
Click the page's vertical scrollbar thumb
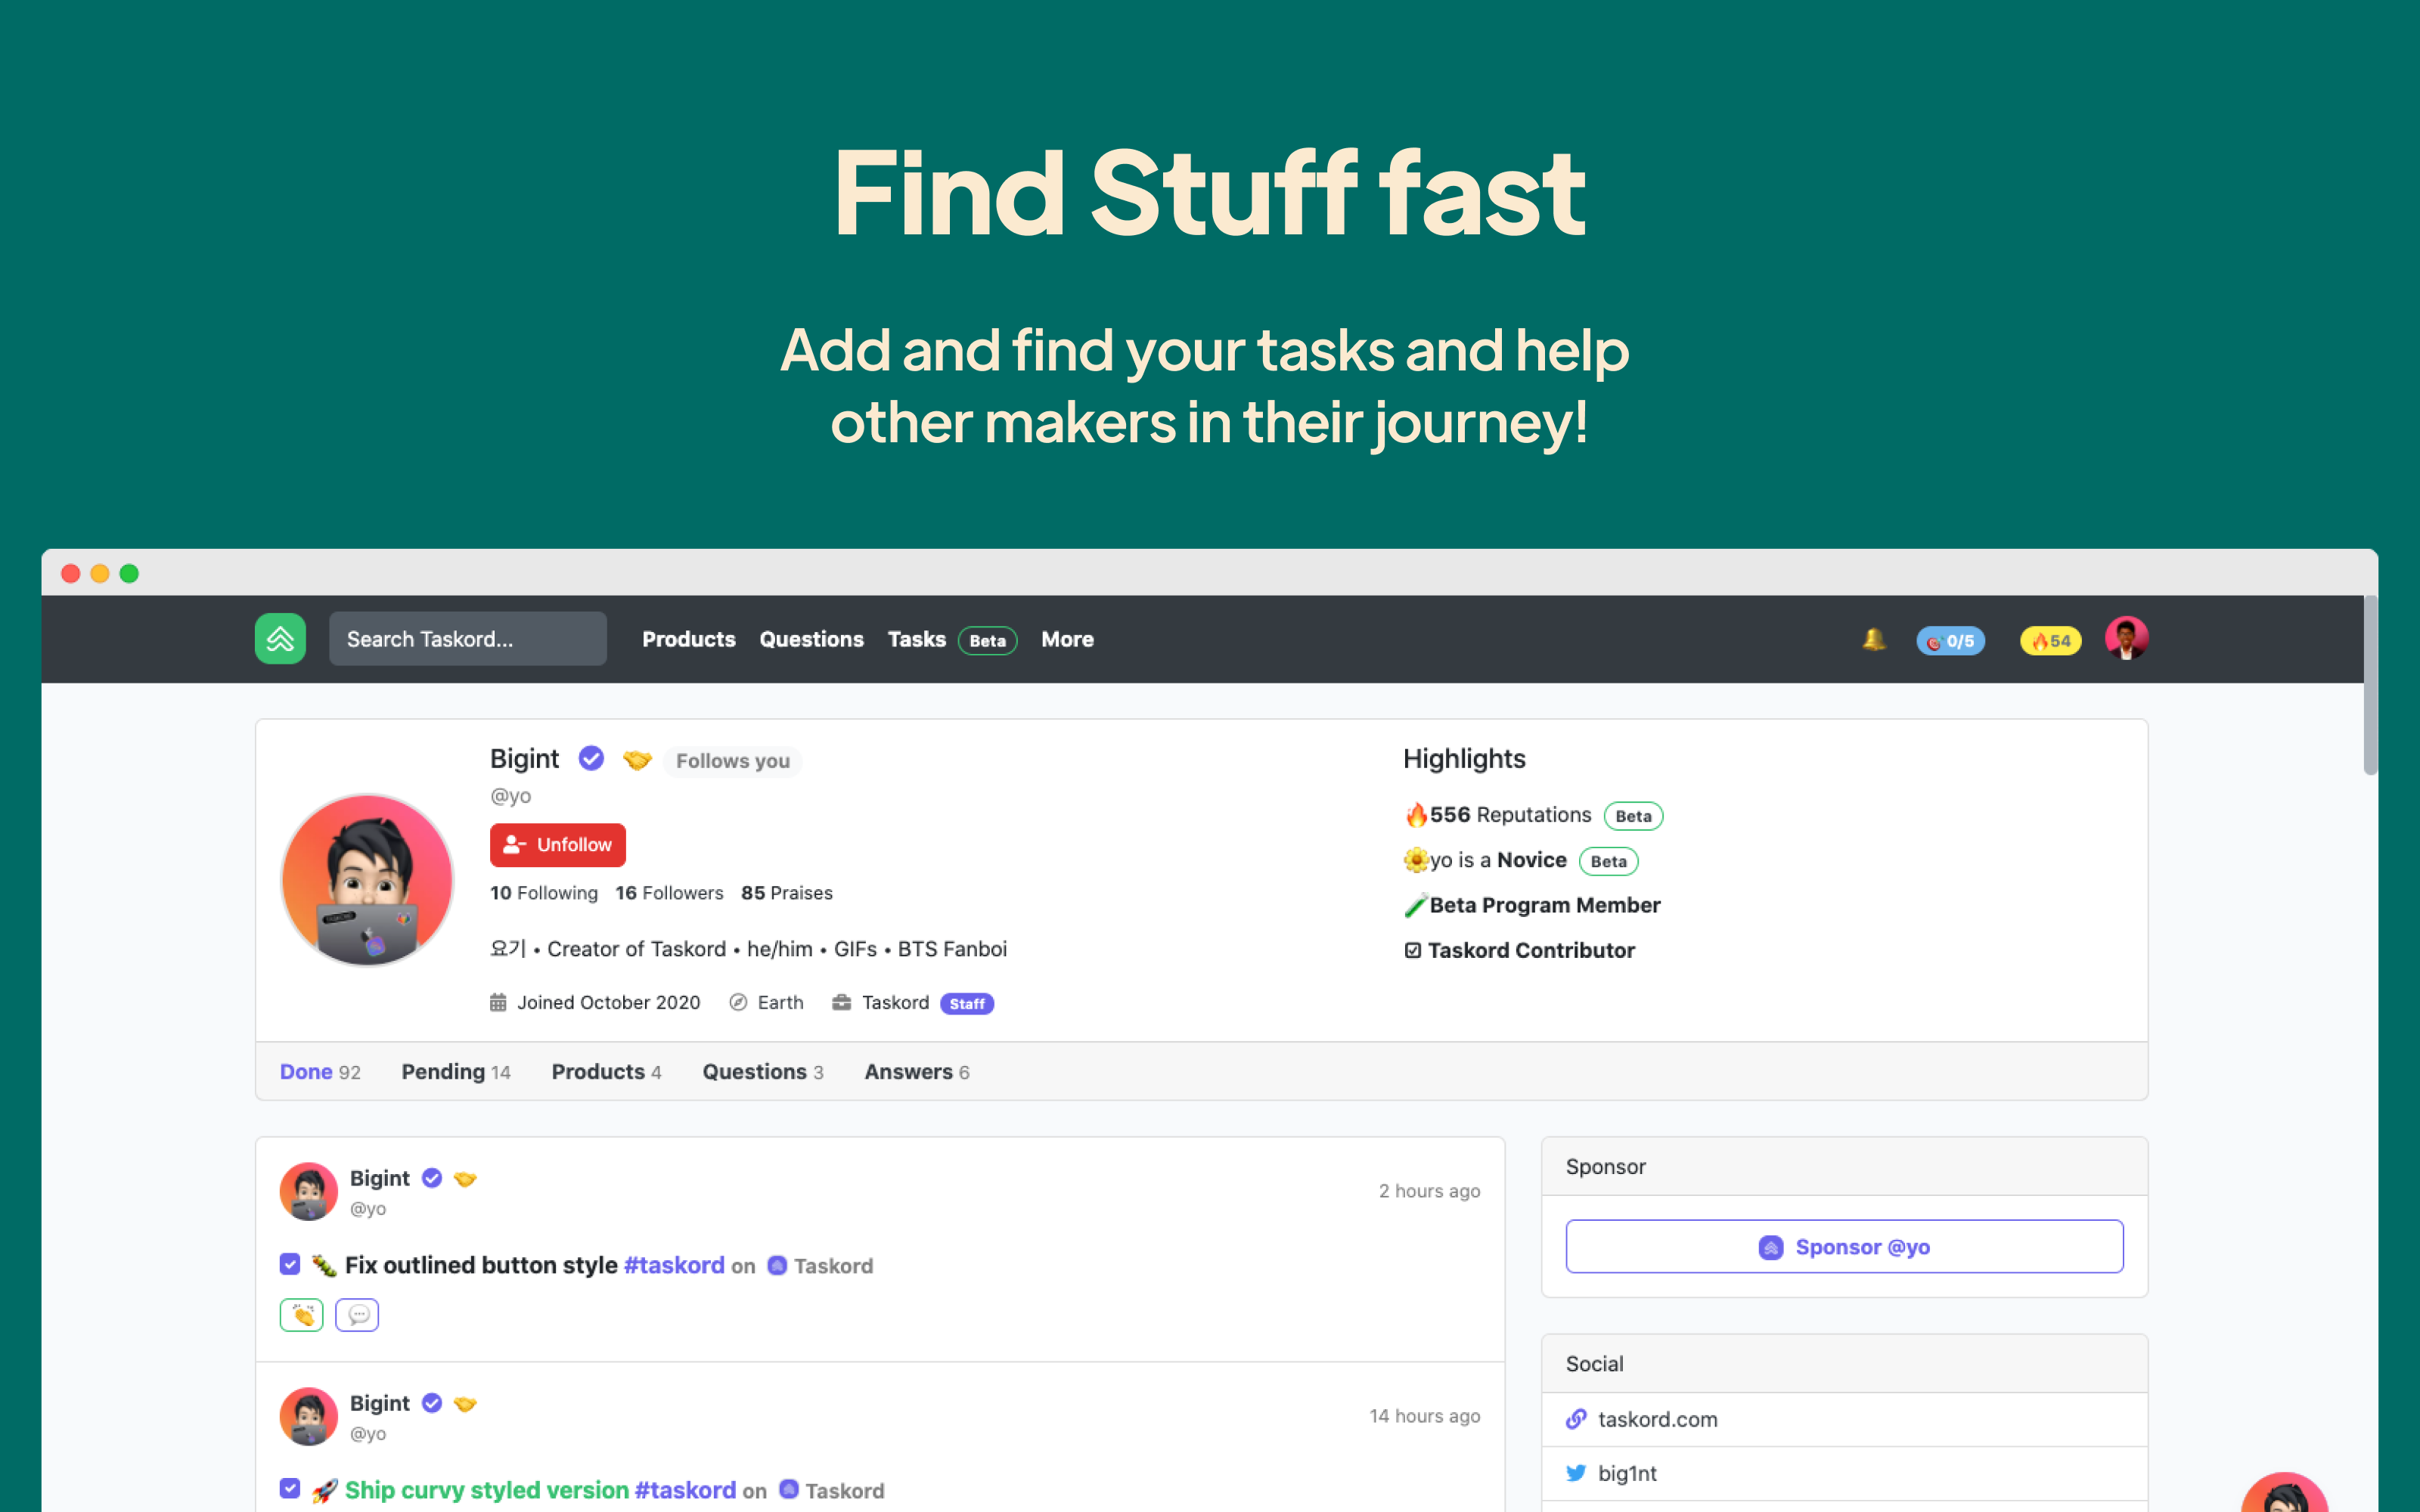[x=2369, y=685]
